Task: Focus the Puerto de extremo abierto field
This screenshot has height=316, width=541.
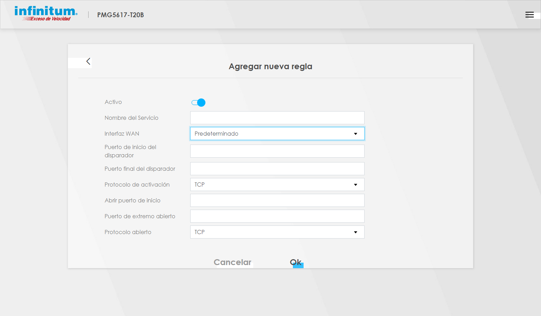Action: 277,216
